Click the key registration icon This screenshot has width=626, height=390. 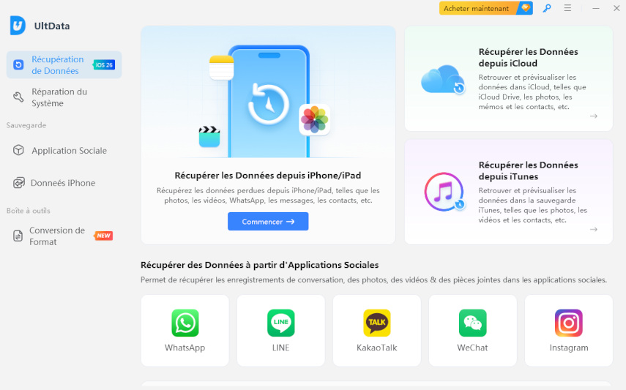(546, 9)
